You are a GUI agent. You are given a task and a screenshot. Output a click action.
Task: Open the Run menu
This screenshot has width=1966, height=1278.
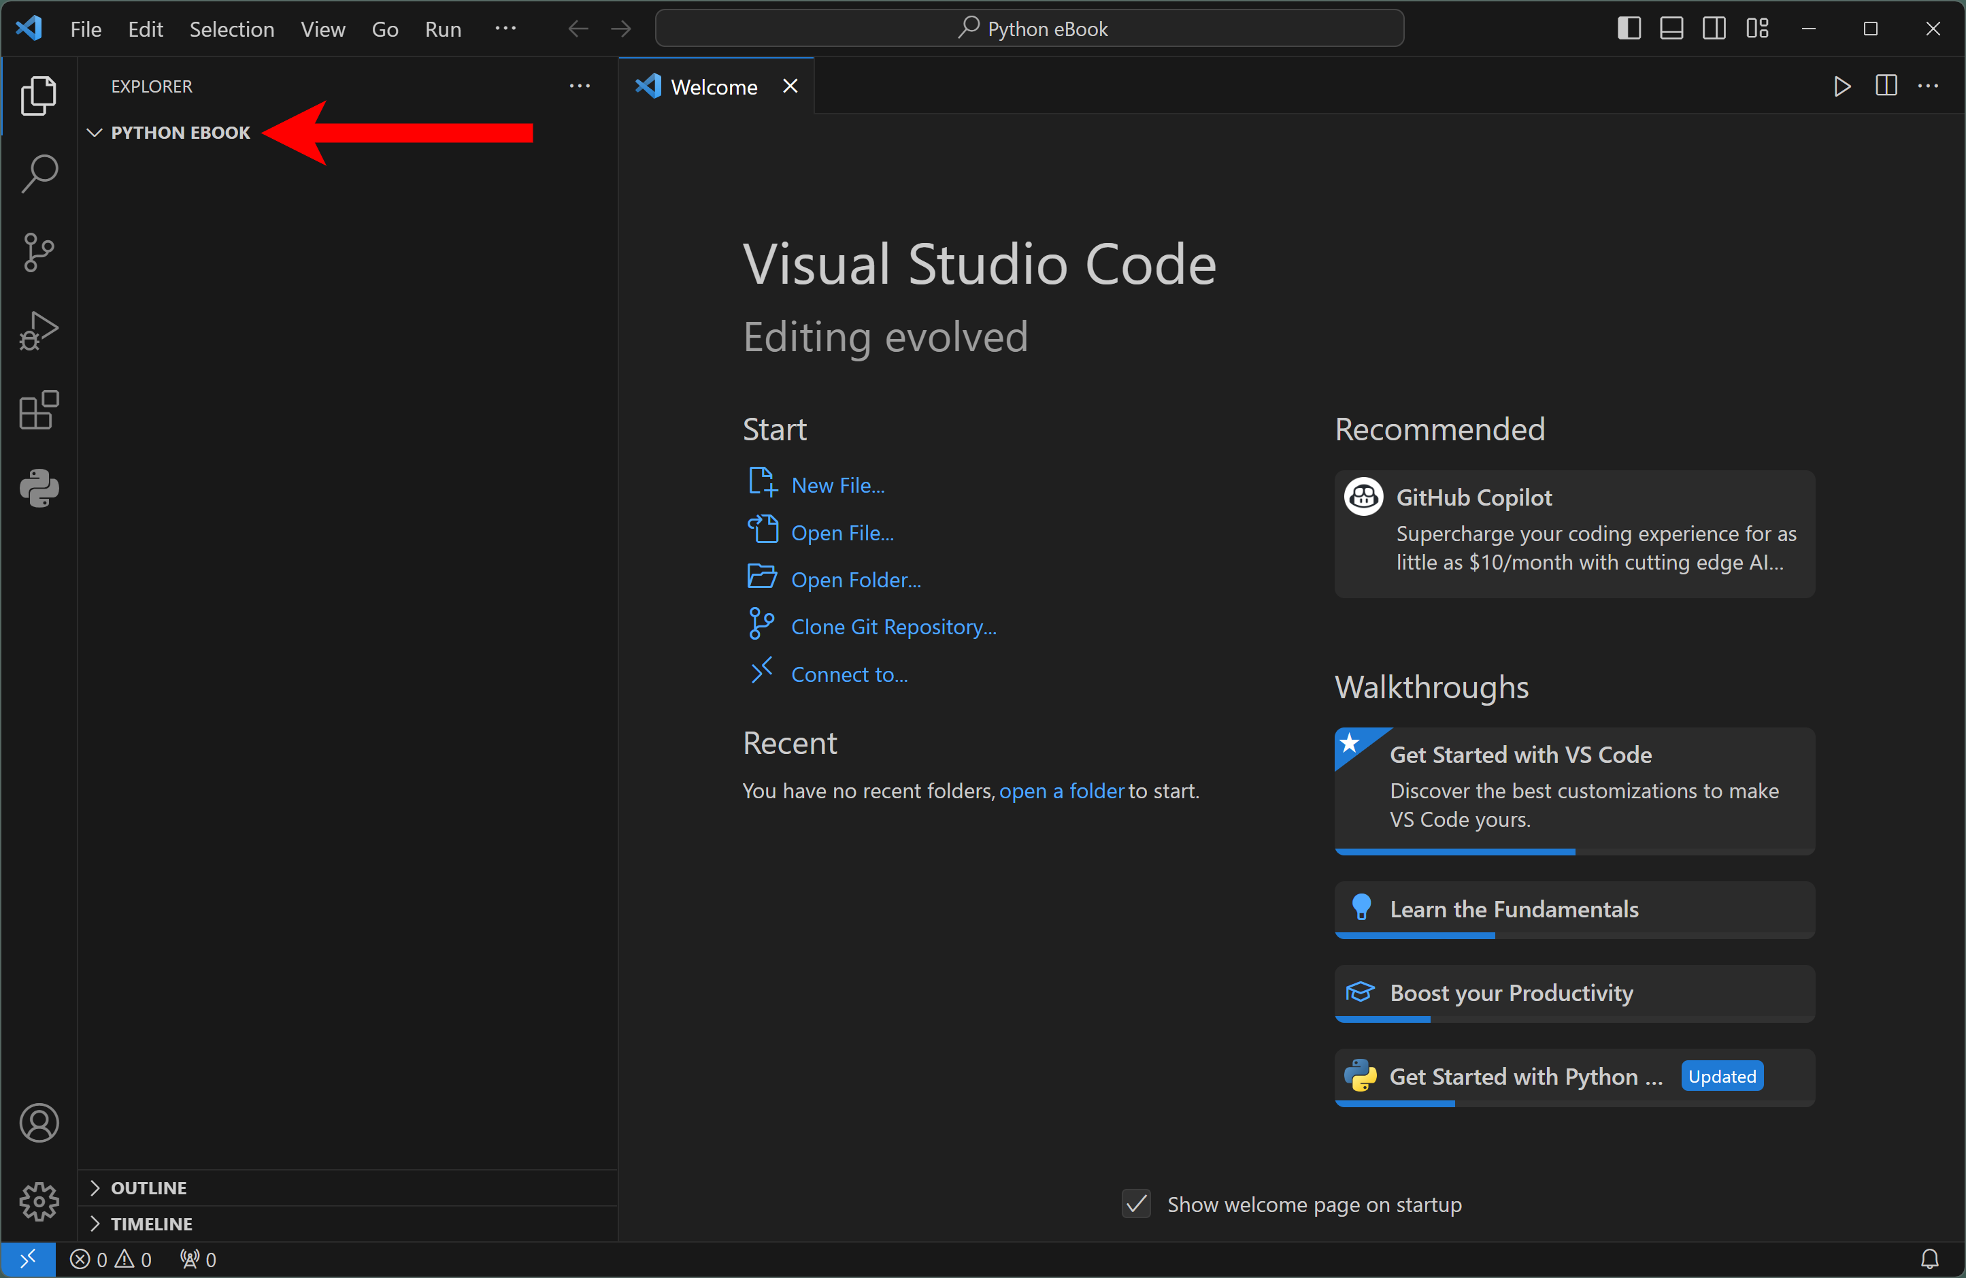point(443,29)
